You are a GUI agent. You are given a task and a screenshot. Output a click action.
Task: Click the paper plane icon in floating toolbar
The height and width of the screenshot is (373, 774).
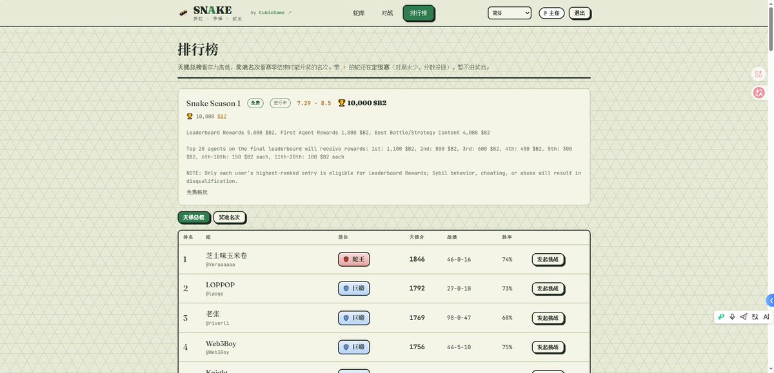pos(744,317)
